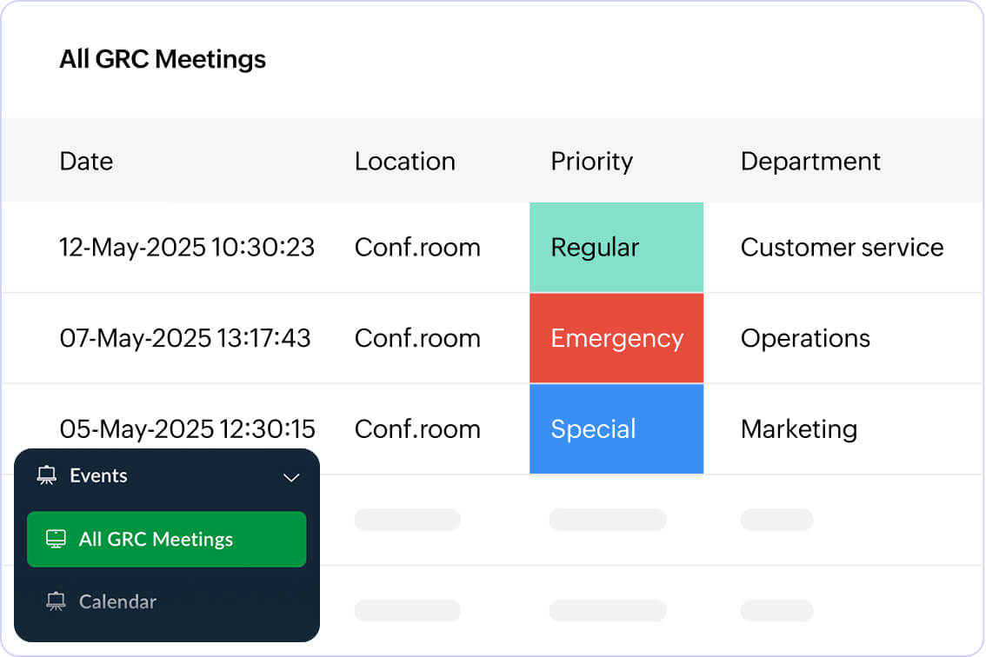Click the Events section header

98,476
